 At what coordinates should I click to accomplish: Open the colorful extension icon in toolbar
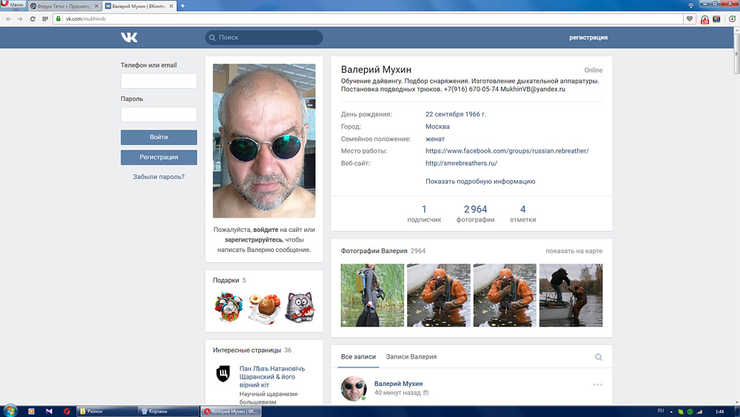(716, 19)
